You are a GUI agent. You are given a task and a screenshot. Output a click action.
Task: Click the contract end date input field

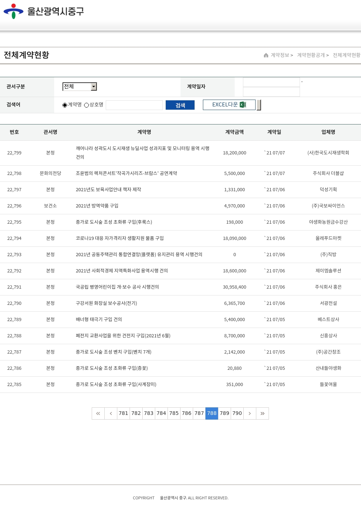click(x=271, y=92)
